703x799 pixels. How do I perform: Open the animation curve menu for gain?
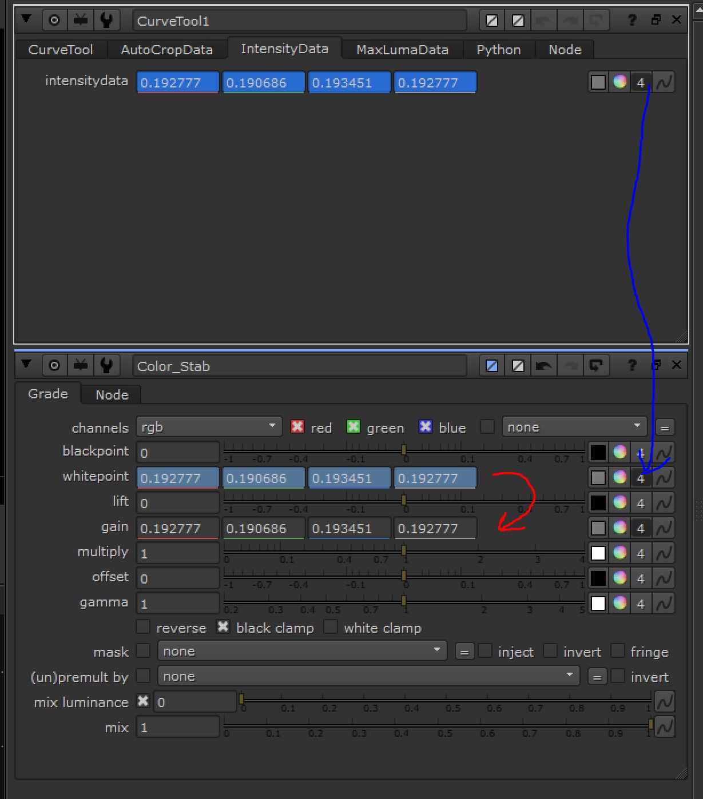tap(664, 528)
